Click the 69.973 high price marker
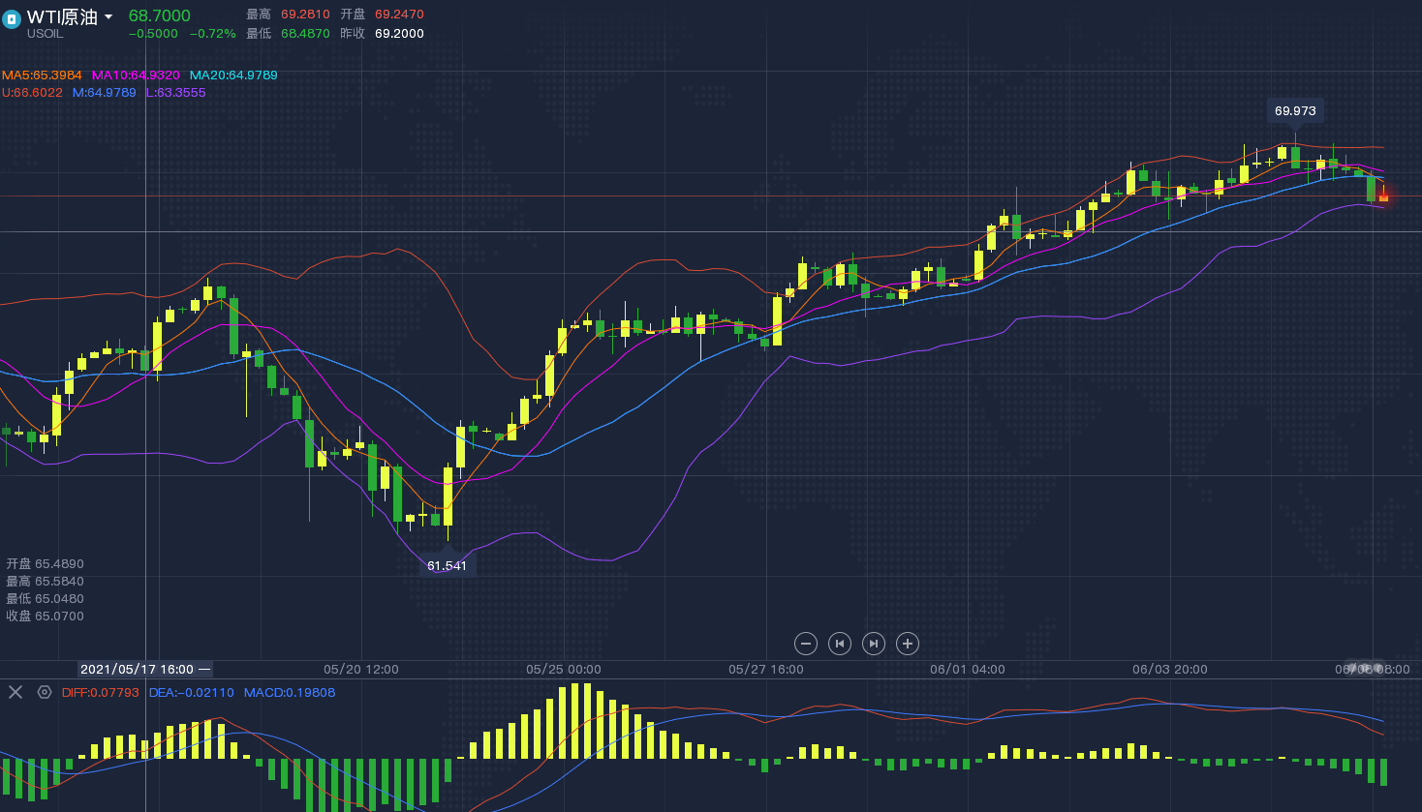This screenshot has height=812, width=1422. coord(1295,111)
